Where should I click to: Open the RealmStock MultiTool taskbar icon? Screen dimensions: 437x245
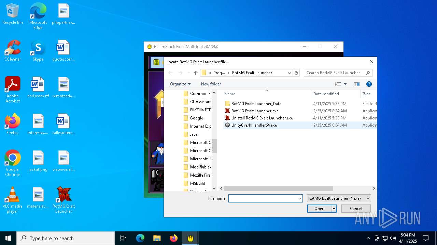[191, 238]
